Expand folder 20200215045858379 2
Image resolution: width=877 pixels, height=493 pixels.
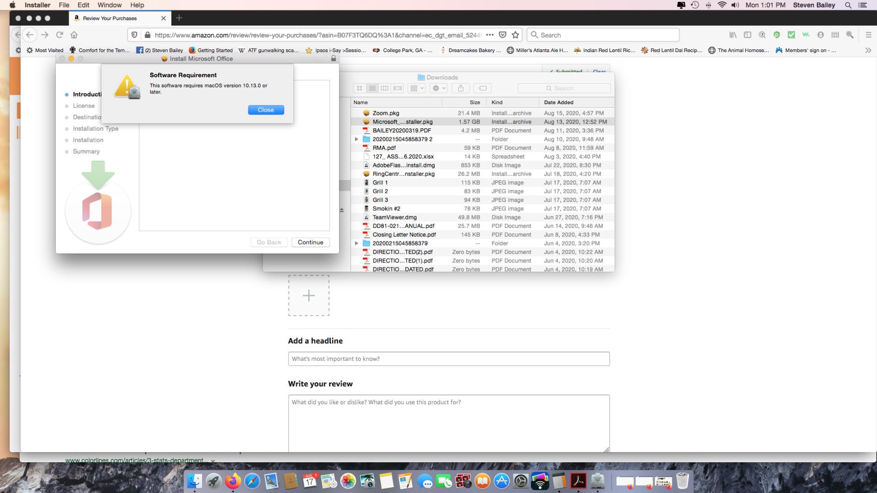point(356,139)
